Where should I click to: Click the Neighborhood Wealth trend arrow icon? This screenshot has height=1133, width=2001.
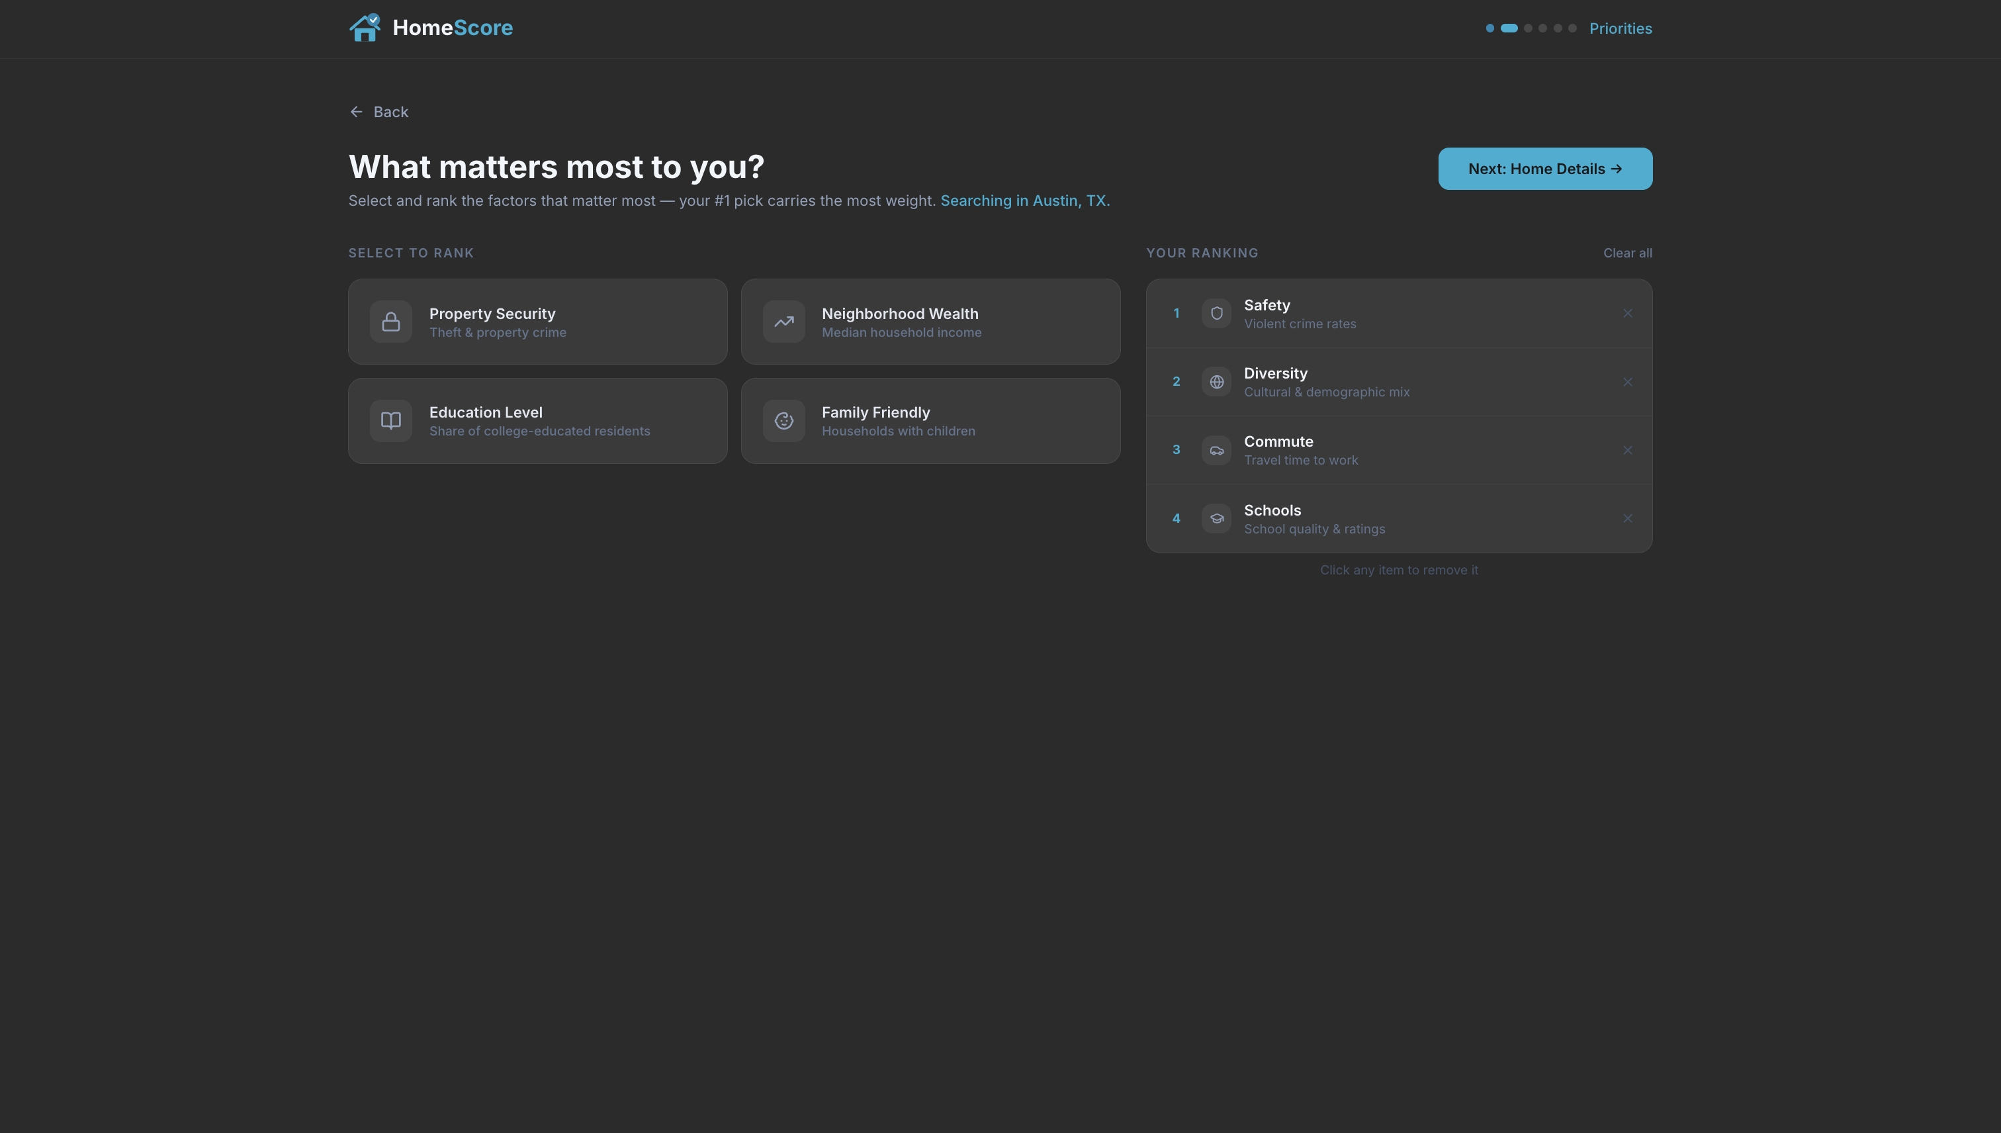(x=783, y=322)
